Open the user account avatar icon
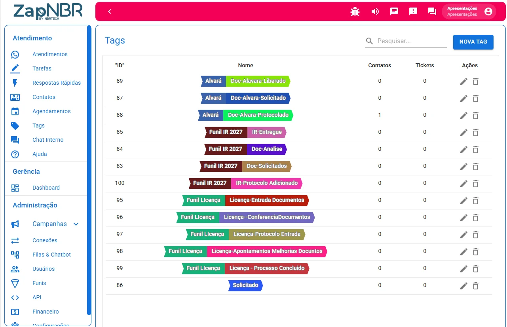 [x=488, y=11]
